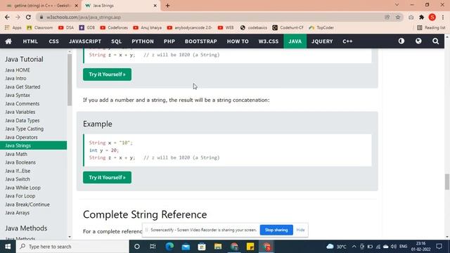
Task: Open the HTML tutorial menu item
Action: (30, 41)
